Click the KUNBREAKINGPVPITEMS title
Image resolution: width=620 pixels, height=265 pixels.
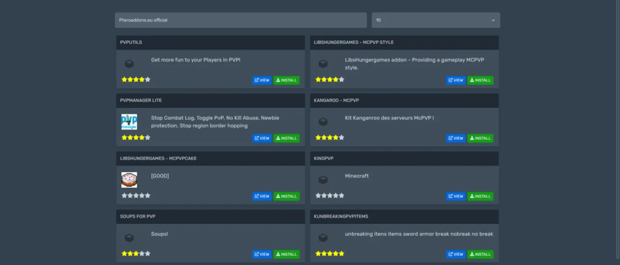coord(341,216)
